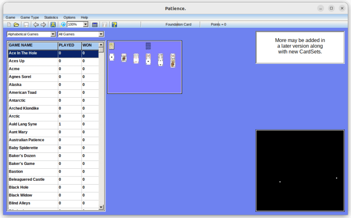Click the game layout preview thumbnail

tap(144, 67)
